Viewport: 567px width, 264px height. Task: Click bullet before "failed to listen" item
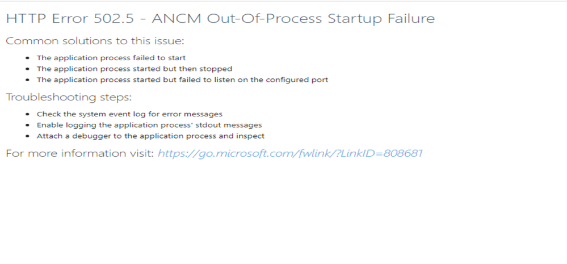[28, 80]
